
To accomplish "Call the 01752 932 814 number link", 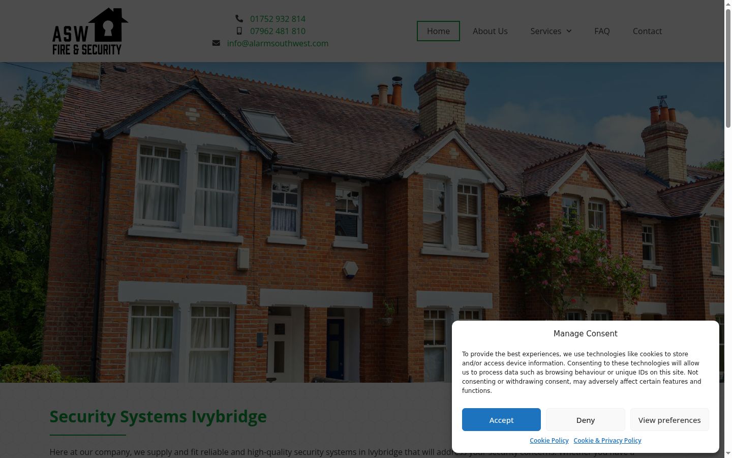I will (278, 19).
